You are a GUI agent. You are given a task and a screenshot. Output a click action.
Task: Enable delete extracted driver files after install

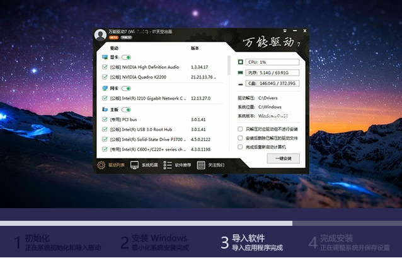point(240,138)
